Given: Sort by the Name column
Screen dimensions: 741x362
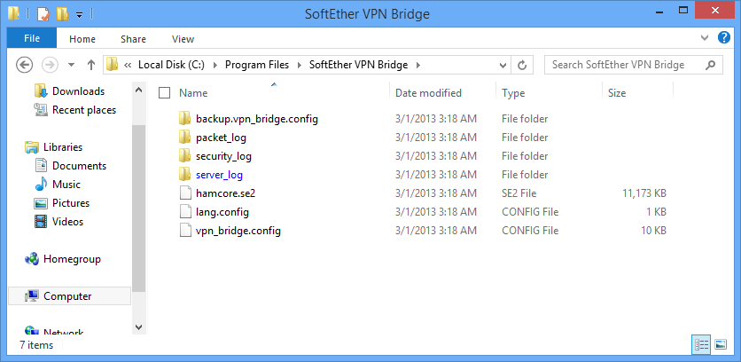Looking at the screenshot, I should 193,93.
